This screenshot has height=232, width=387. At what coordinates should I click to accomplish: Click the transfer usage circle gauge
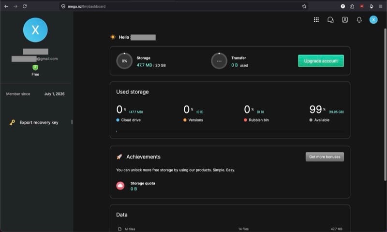[219, 61]
